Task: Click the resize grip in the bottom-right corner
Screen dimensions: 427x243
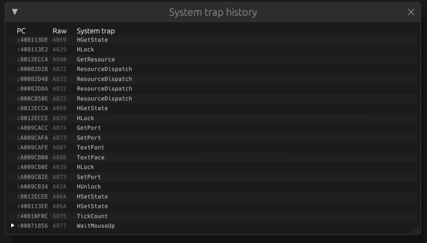Action: [x=417, y=231]
